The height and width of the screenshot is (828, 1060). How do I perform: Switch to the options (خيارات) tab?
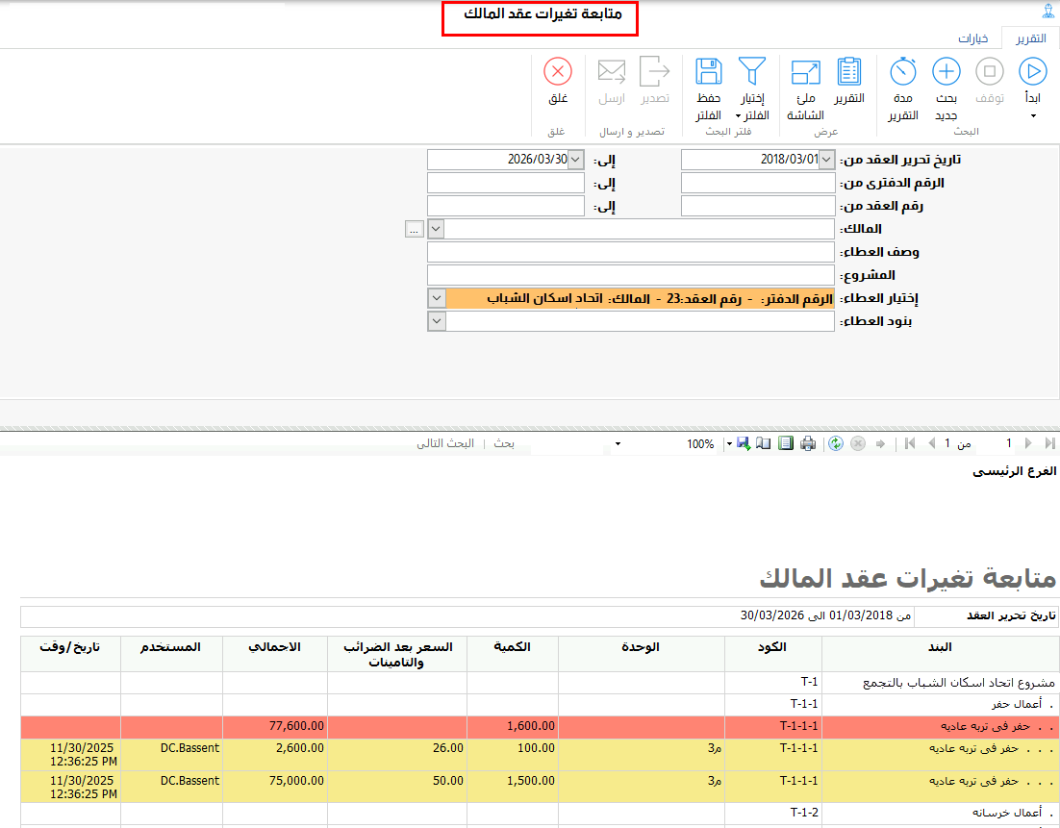click(x=973, y=39)
